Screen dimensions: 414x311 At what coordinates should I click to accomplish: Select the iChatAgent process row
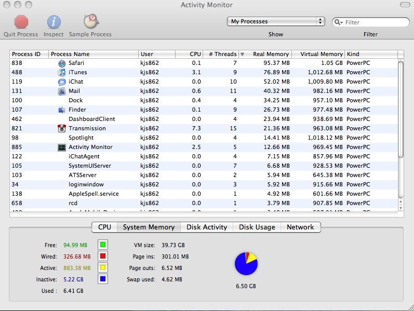(x=204, y=157)
